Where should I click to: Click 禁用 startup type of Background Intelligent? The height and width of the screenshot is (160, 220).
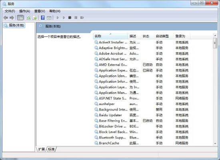click(x=159, y=109)
